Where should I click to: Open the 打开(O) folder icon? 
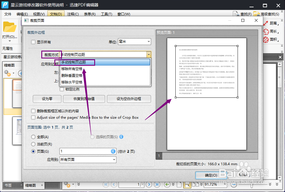click(10, 27)
